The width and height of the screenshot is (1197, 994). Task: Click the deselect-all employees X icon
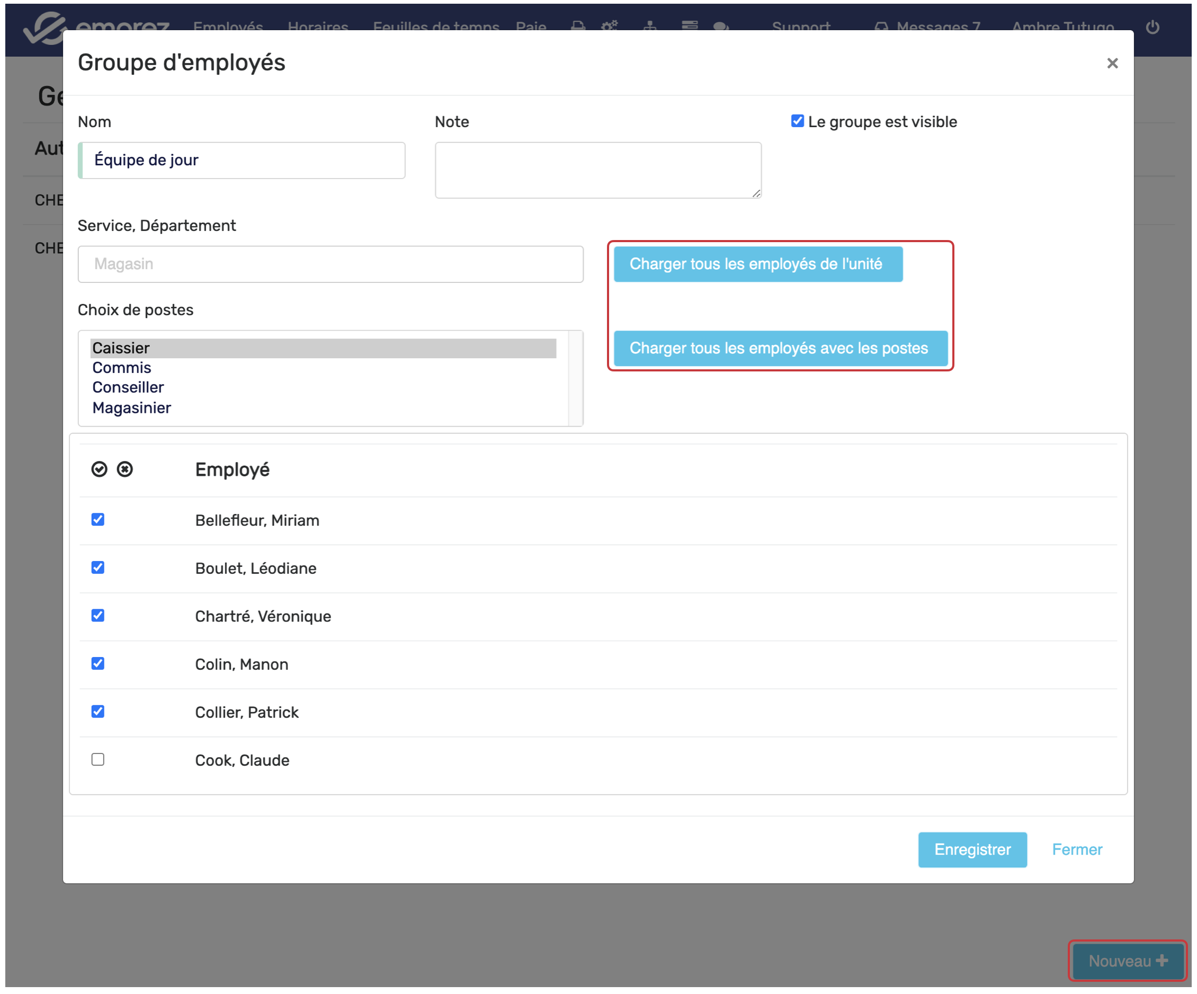click(x=125, y=469)
